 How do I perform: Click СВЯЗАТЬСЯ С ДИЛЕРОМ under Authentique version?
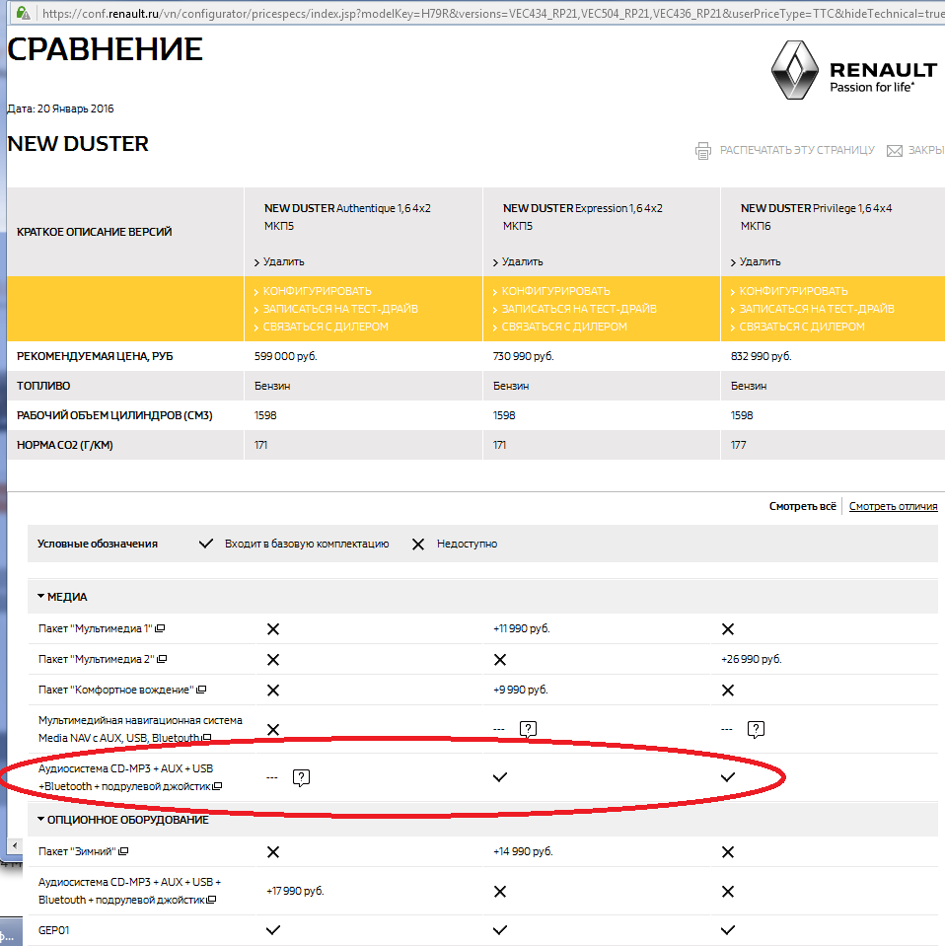(326, 327)
